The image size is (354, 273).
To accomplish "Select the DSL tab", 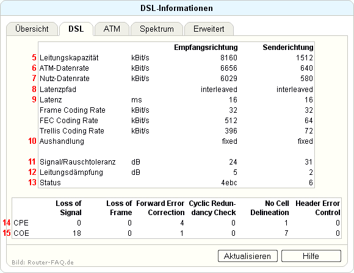I will coord(76,29).
